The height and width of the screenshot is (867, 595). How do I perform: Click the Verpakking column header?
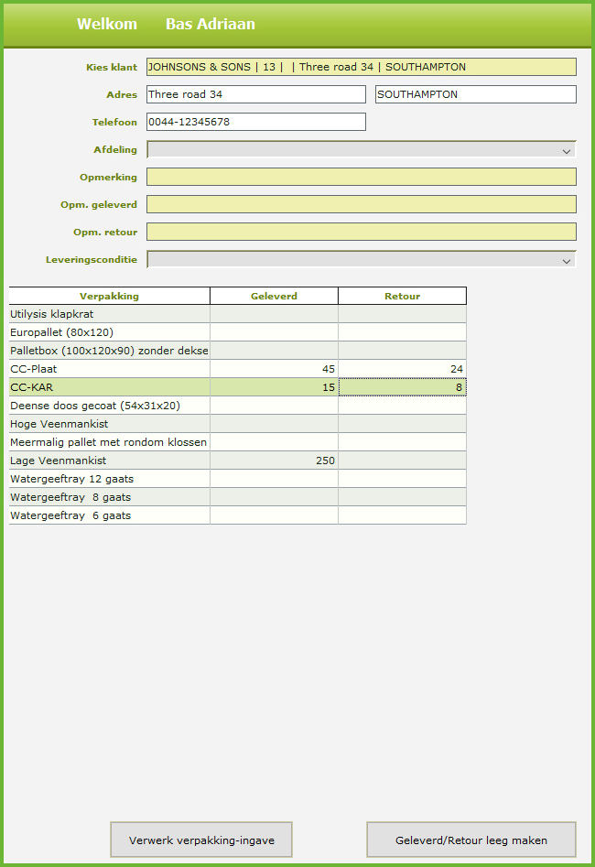(x=110, y=296)
